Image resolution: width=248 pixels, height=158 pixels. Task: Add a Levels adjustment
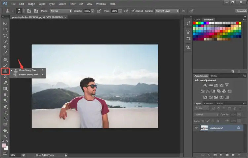pos(211,85)
